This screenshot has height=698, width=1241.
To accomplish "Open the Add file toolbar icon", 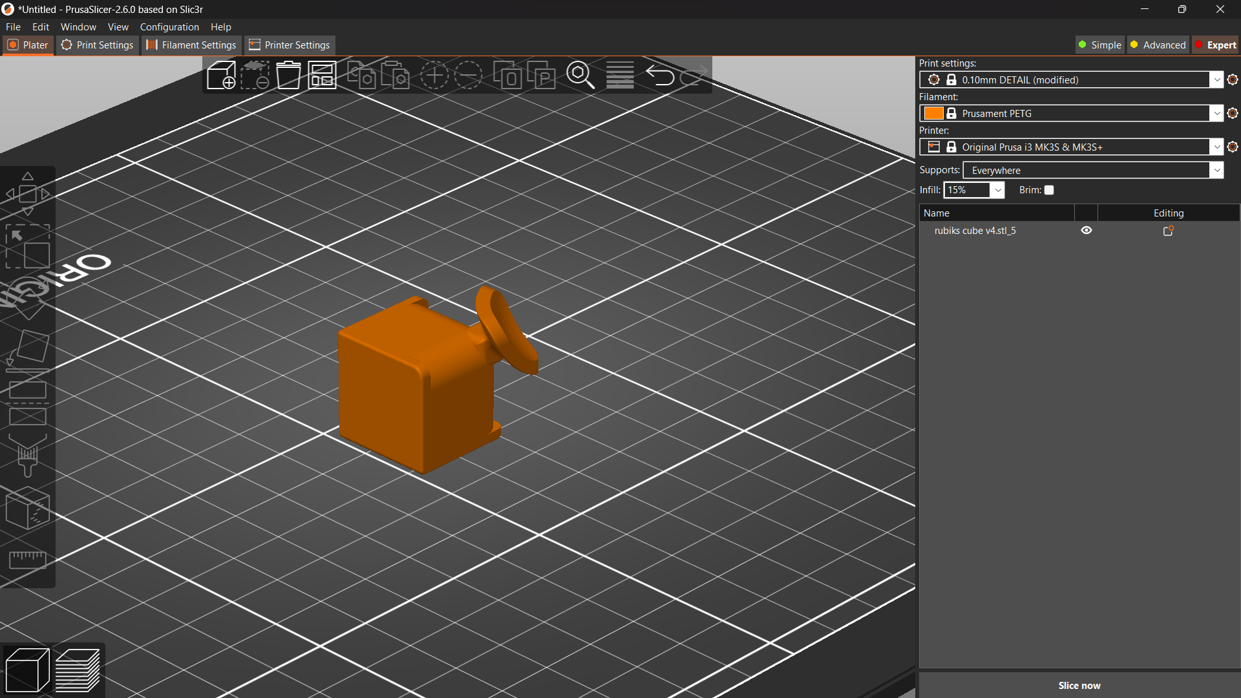I will tap(221, 75).
